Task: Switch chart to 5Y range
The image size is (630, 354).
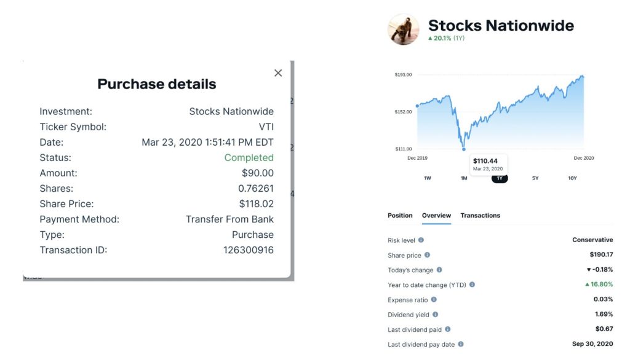Action: [535, 178]
